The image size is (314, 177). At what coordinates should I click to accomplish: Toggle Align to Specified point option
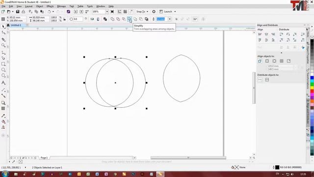pyautogui.click(x=288, y=61)
